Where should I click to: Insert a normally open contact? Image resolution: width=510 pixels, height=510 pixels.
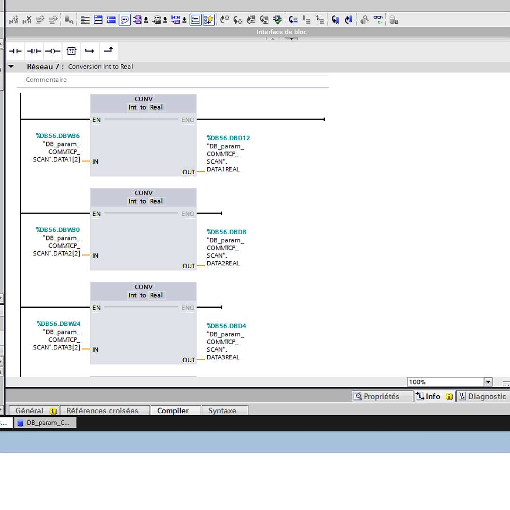coord(16,51)
